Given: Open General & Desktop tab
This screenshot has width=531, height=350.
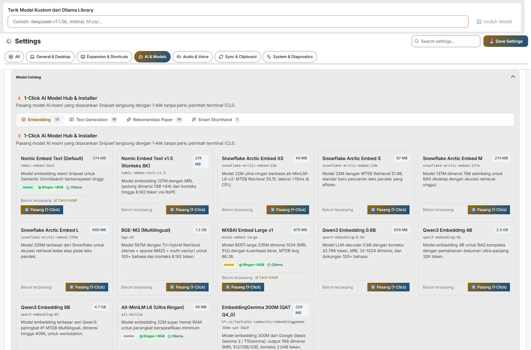Looking at the screenshot, I should (x=50, y=57).
